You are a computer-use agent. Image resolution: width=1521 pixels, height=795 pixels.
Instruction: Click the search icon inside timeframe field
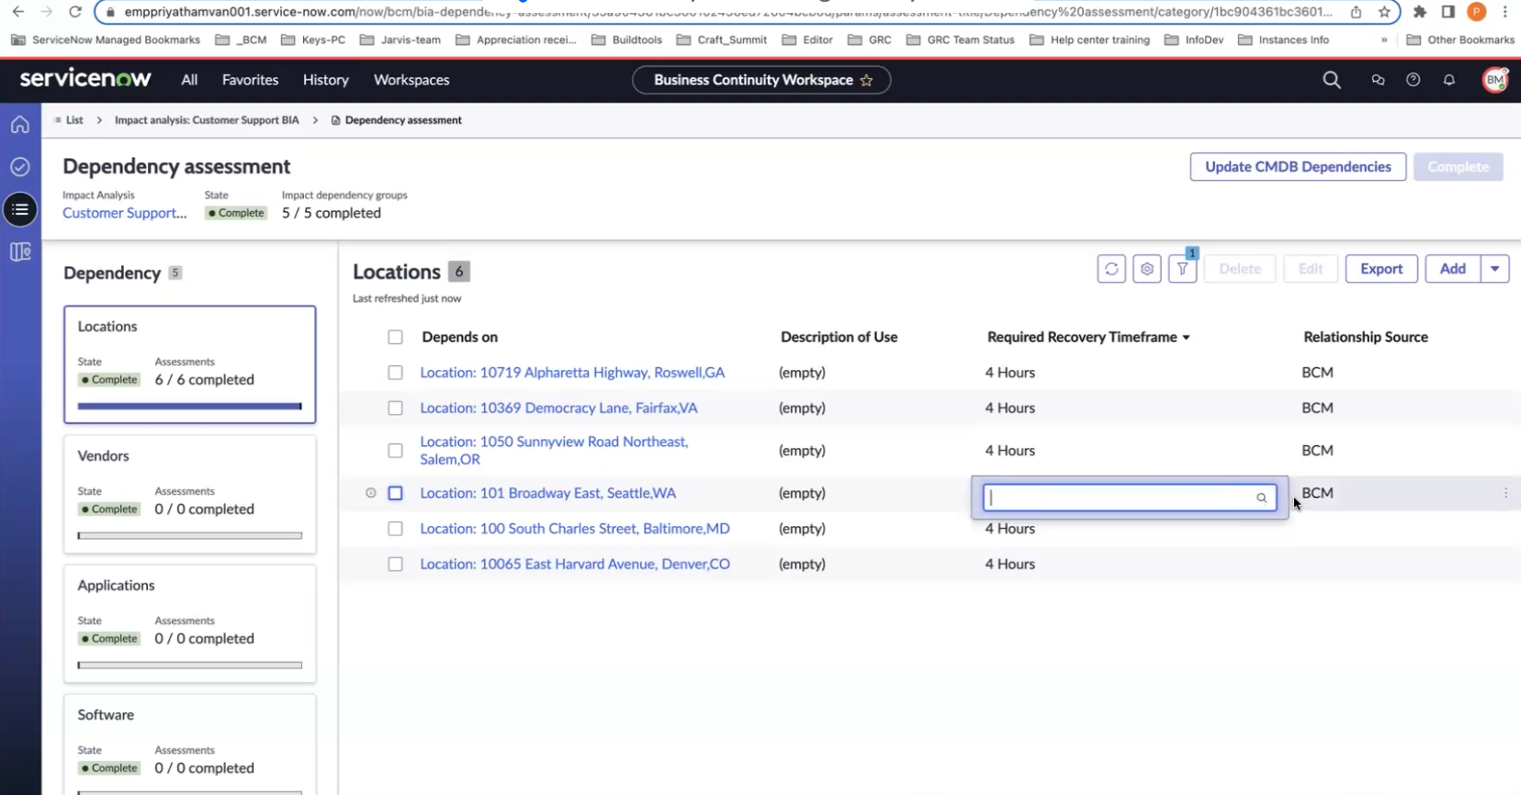[x=1262, y=498]
